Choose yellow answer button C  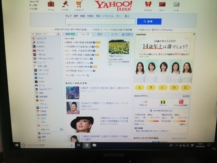(162, 88)
